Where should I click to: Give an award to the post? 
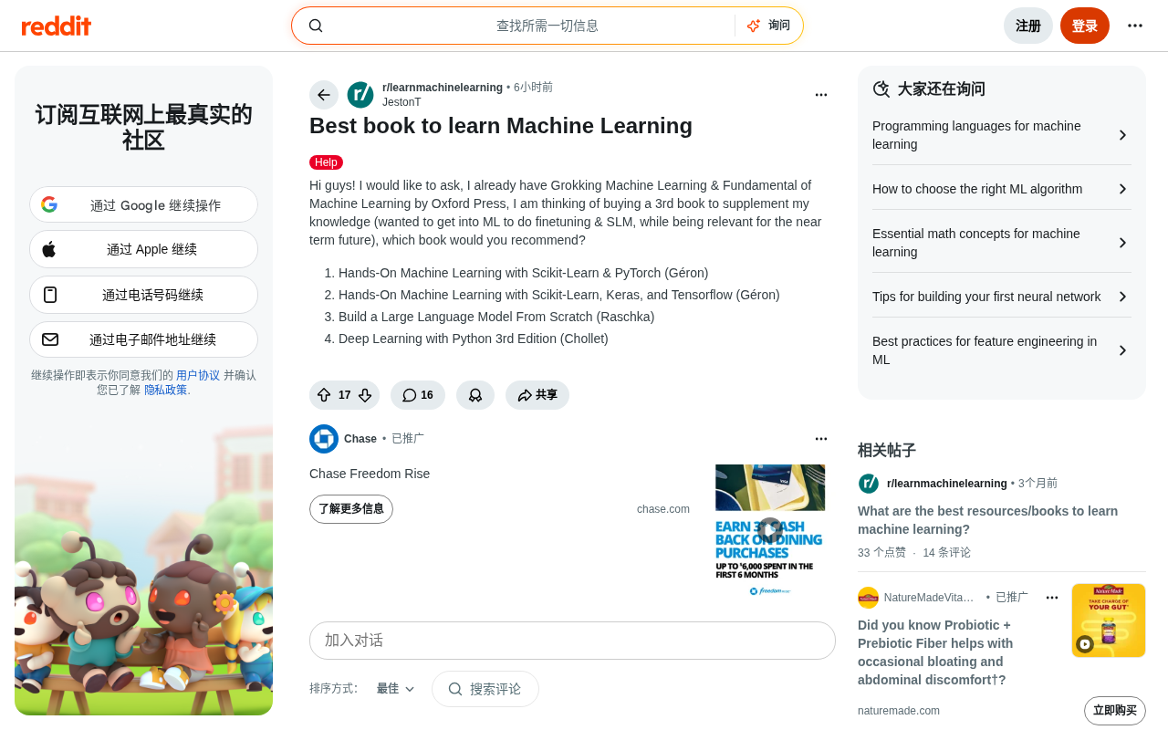475,395
